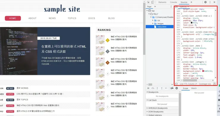Image resolution: width=220 pixels, height=116 pixels.
Task: Open the NEWS navigation link
Action: pos(52,18)
